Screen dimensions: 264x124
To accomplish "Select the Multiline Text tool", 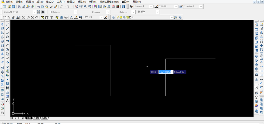I will coord(7,101).
